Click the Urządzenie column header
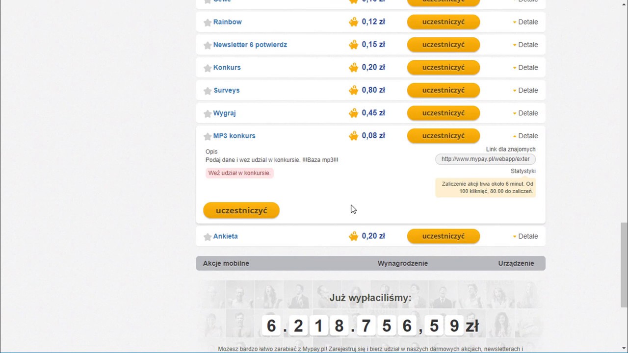 [516, 263]
